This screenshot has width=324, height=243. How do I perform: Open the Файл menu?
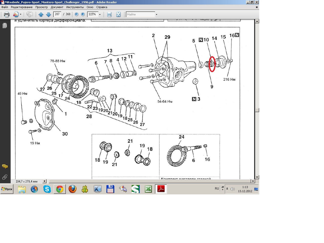5,7
